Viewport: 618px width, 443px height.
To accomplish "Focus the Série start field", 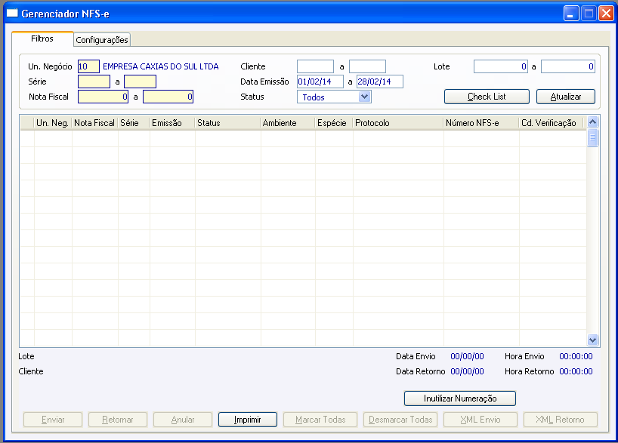I will click(x=94, y=82).
